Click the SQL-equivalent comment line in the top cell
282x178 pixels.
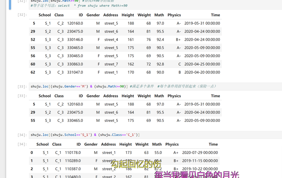(79, 6)
